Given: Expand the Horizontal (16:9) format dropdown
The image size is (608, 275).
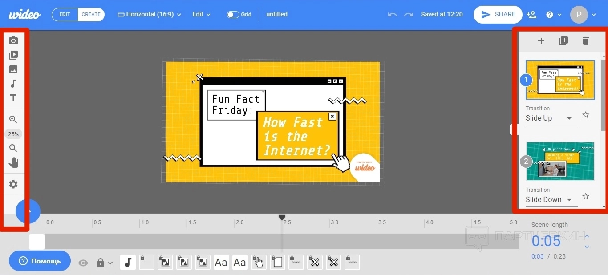Looking at the screenshot, I should (150, 15).
